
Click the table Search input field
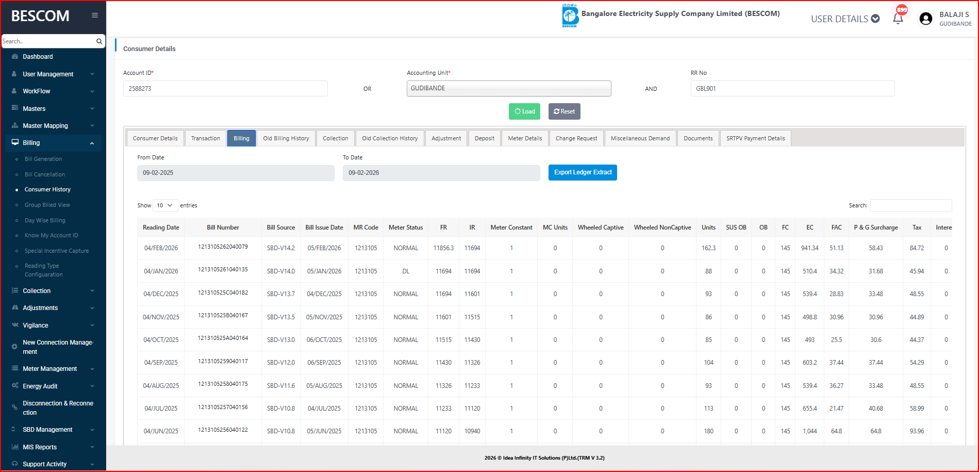(910, 205)
